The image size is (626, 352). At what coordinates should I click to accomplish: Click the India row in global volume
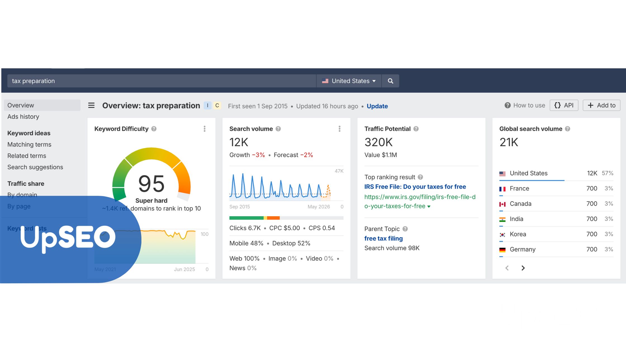[x=556, y=219]
